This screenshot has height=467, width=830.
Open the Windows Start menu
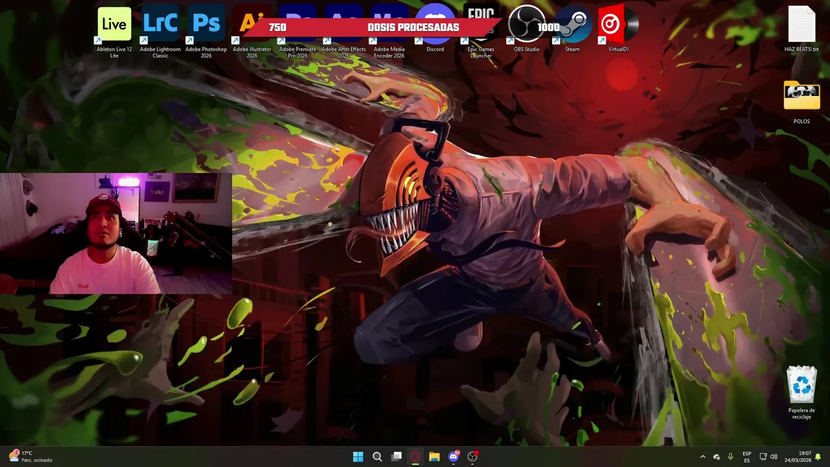pos(358,457)
